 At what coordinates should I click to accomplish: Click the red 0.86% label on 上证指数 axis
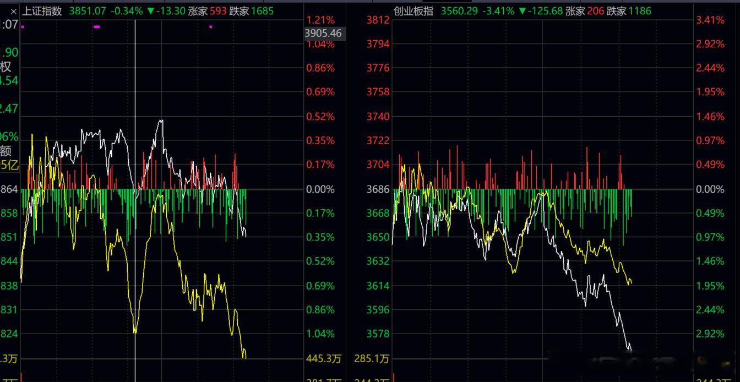point(320,68)
